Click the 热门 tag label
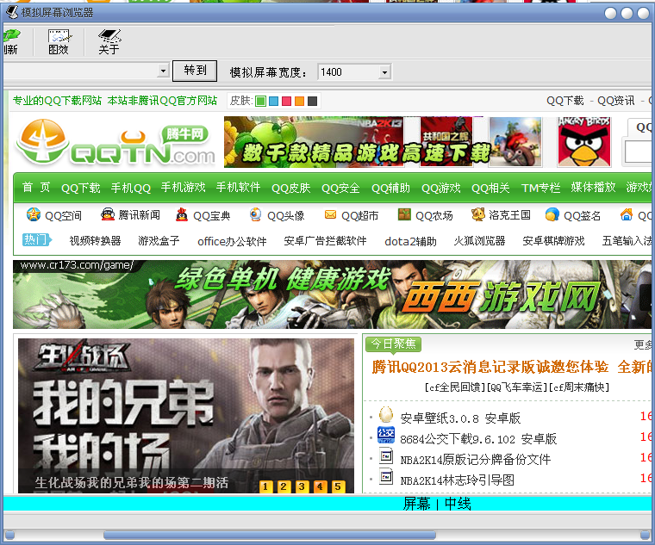Viewport: 655px width, 545px height. point(37,240)
